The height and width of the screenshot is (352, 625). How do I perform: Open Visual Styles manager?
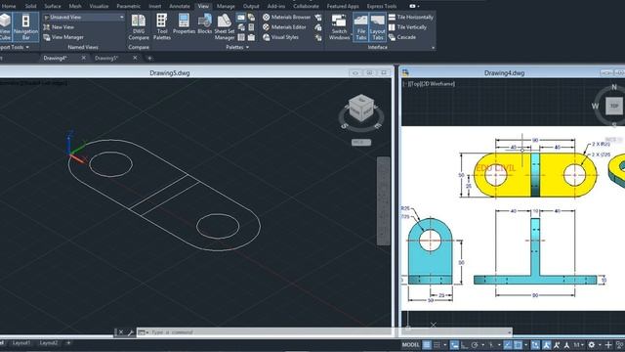(280, 37)
